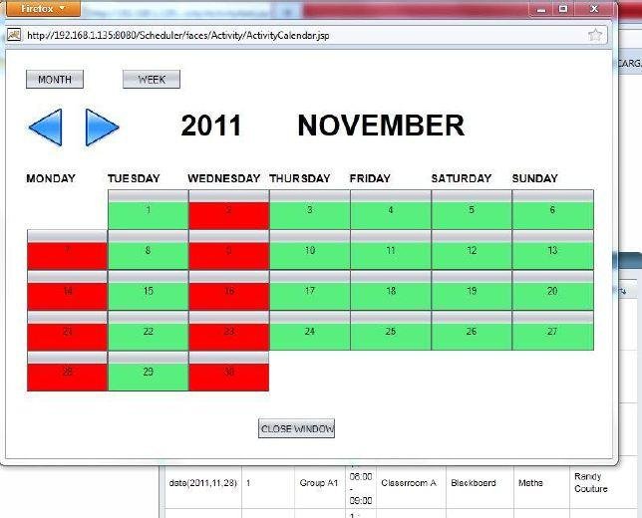Viewport: 642px width, 518px height.
Task: Select November 28 red day cell
Action: tap(67, 372)
